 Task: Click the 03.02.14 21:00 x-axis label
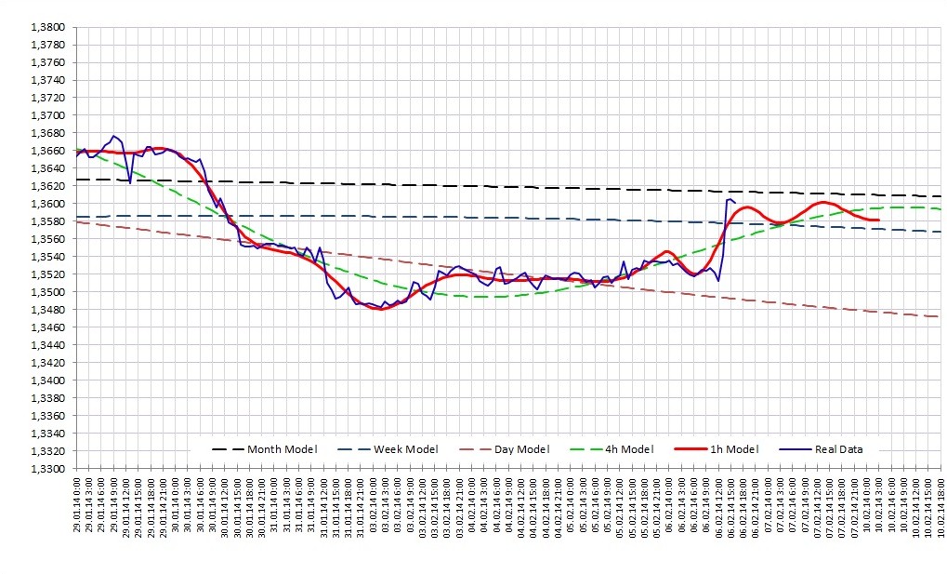click(460, 507)
